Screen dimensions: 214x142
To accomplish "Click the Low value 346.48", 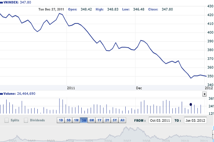I will coord(139,9).
